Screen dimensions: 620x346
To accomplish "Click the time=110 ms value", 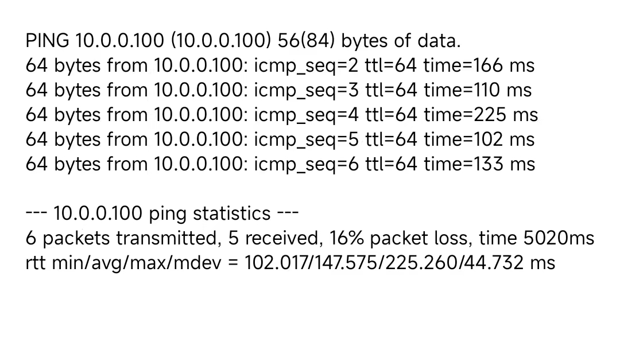I will [478, 90].
